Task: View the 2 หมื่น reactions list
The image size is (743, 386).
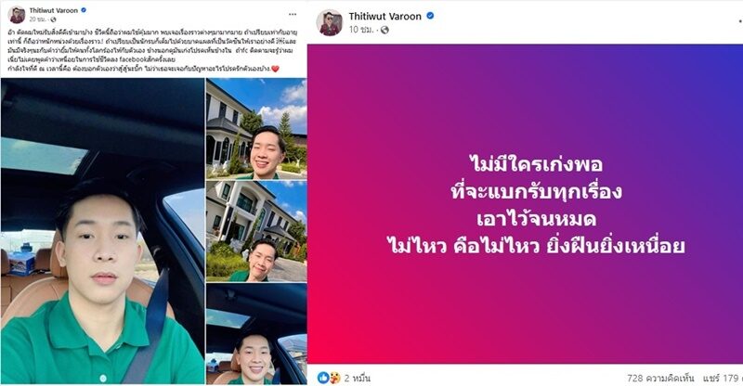Action: click(358, 378)
